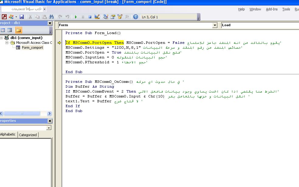This screenshot has width=299, height=187.
Task: Open Insert Module dropdown arrow
Action: 16,17
